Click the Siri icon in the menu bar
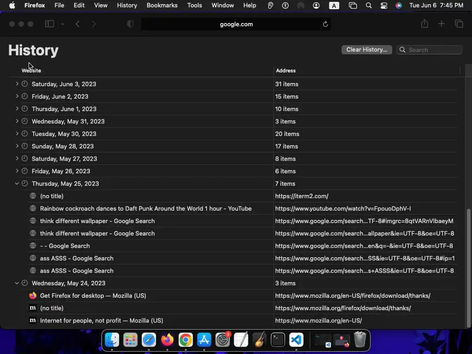 click(x=399, y=6)
